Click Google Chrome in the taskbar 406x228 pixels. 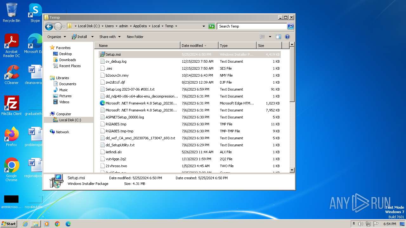(x=57, y=224)
